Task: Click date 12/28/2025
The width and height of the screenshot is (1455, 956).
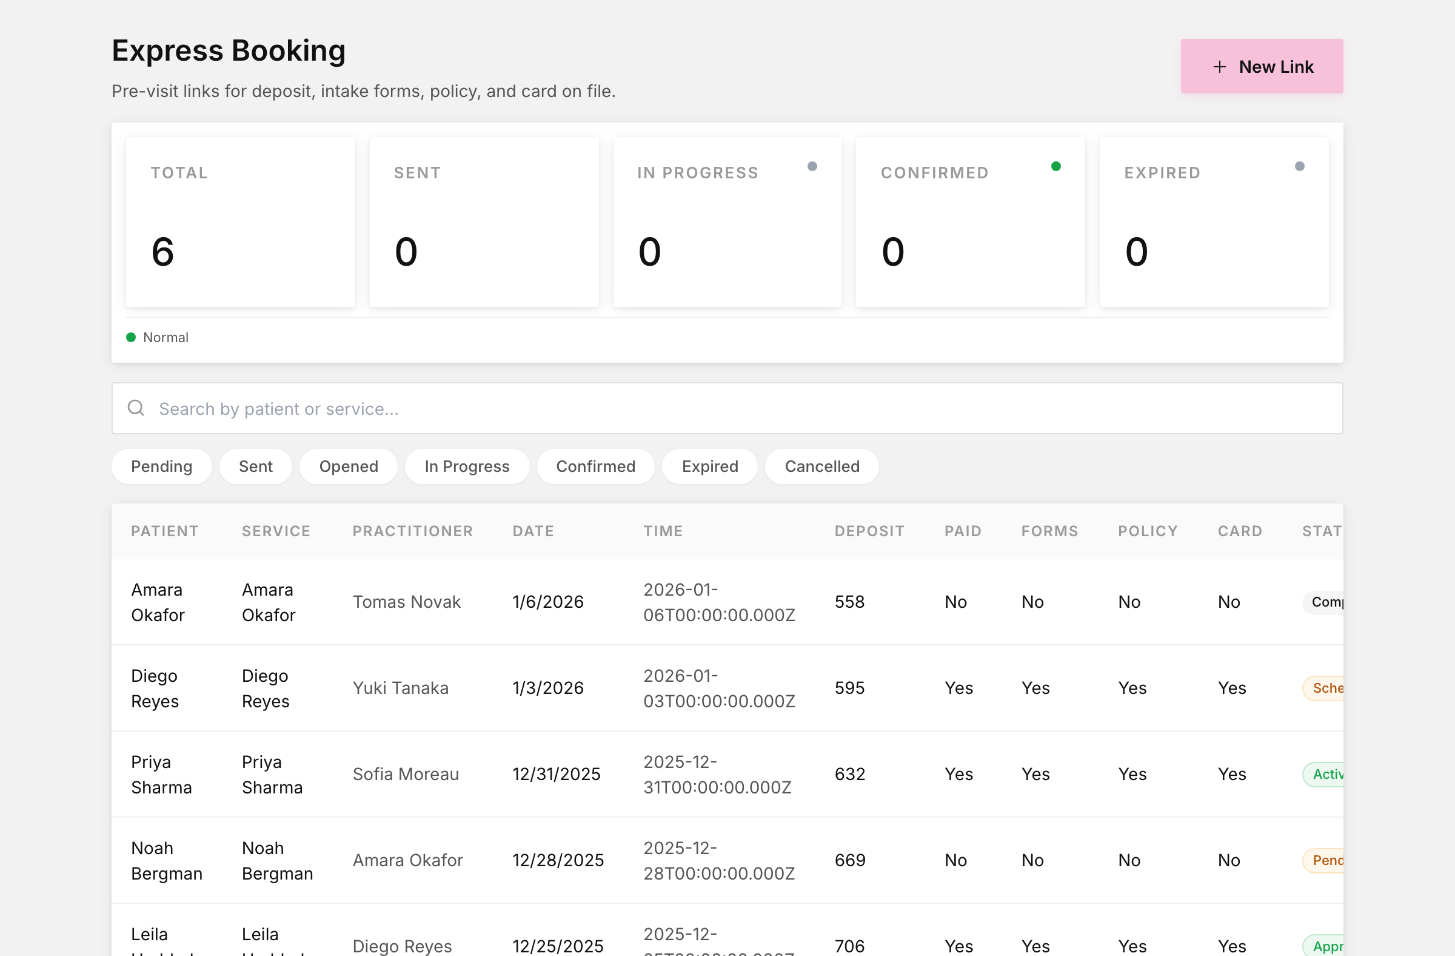Action: point(558,861)
